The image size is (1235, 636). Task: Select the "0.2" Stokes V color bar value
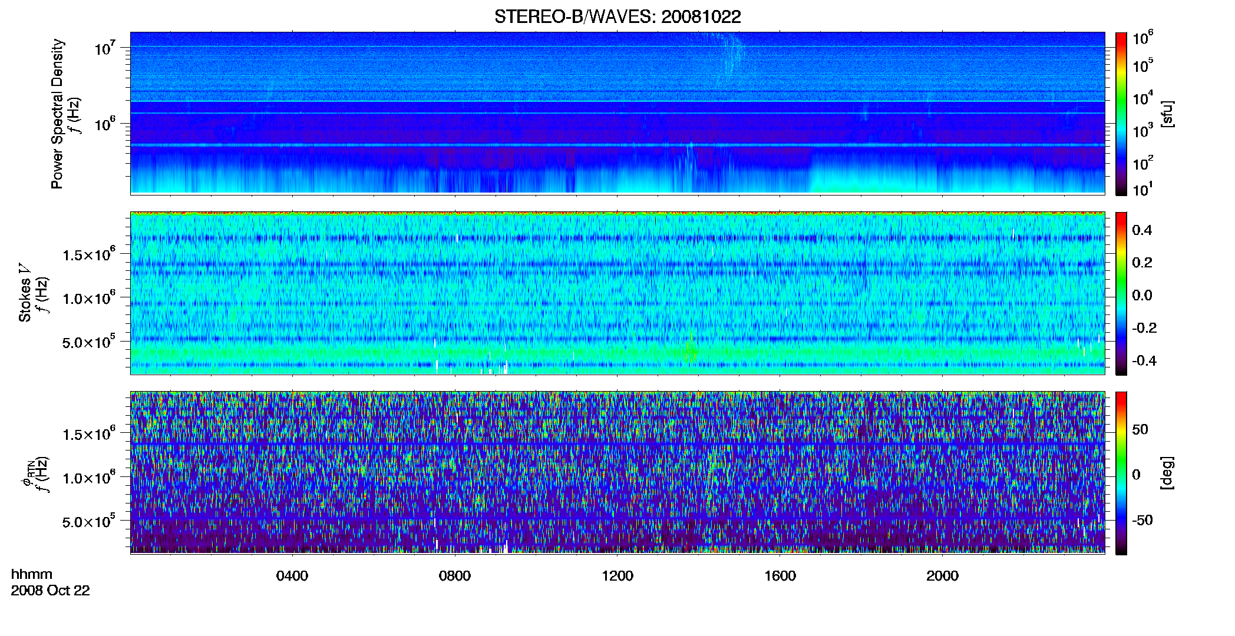coord(1142,263)
